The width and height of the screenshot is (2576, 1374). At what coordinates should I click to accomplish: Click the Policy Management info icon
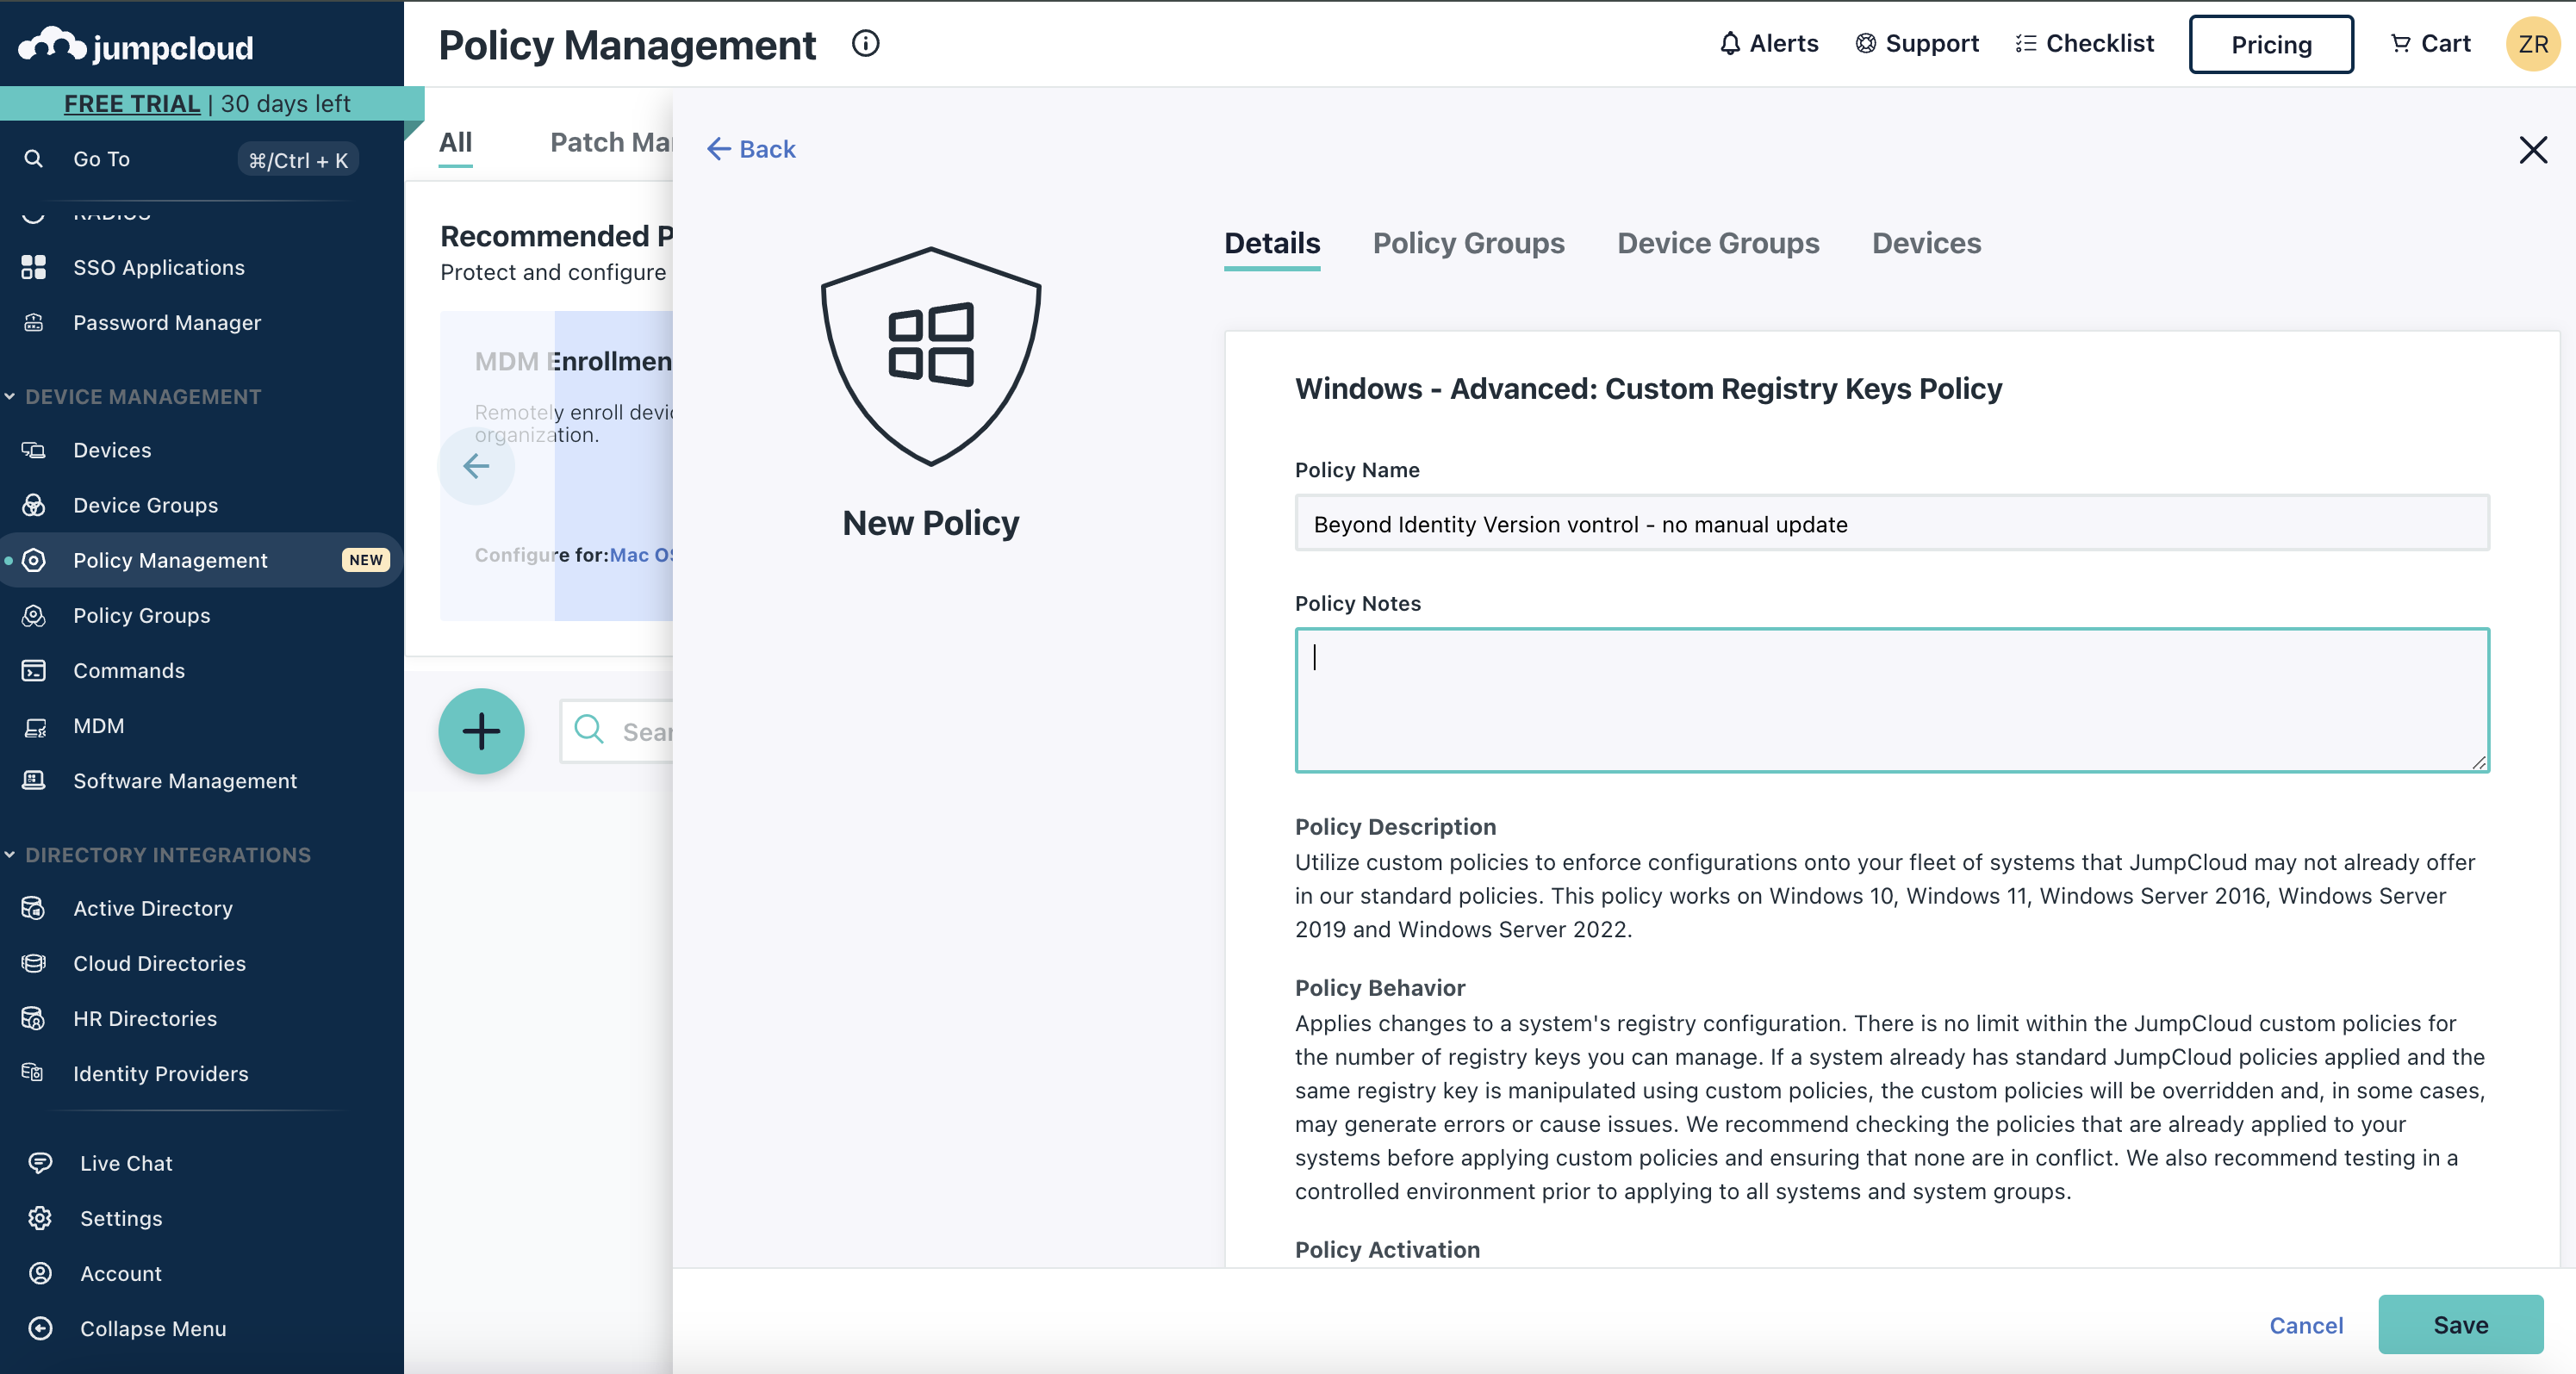coord(865,44)
